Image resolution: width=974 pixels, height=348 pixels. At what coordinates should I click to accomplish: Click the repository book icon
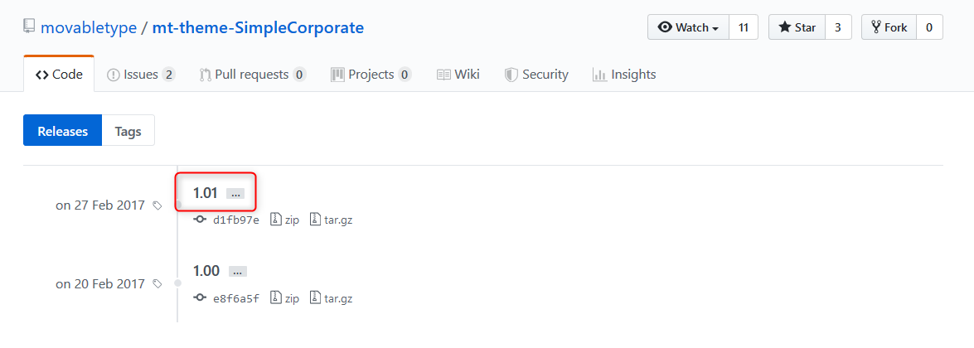pos(29,27)
